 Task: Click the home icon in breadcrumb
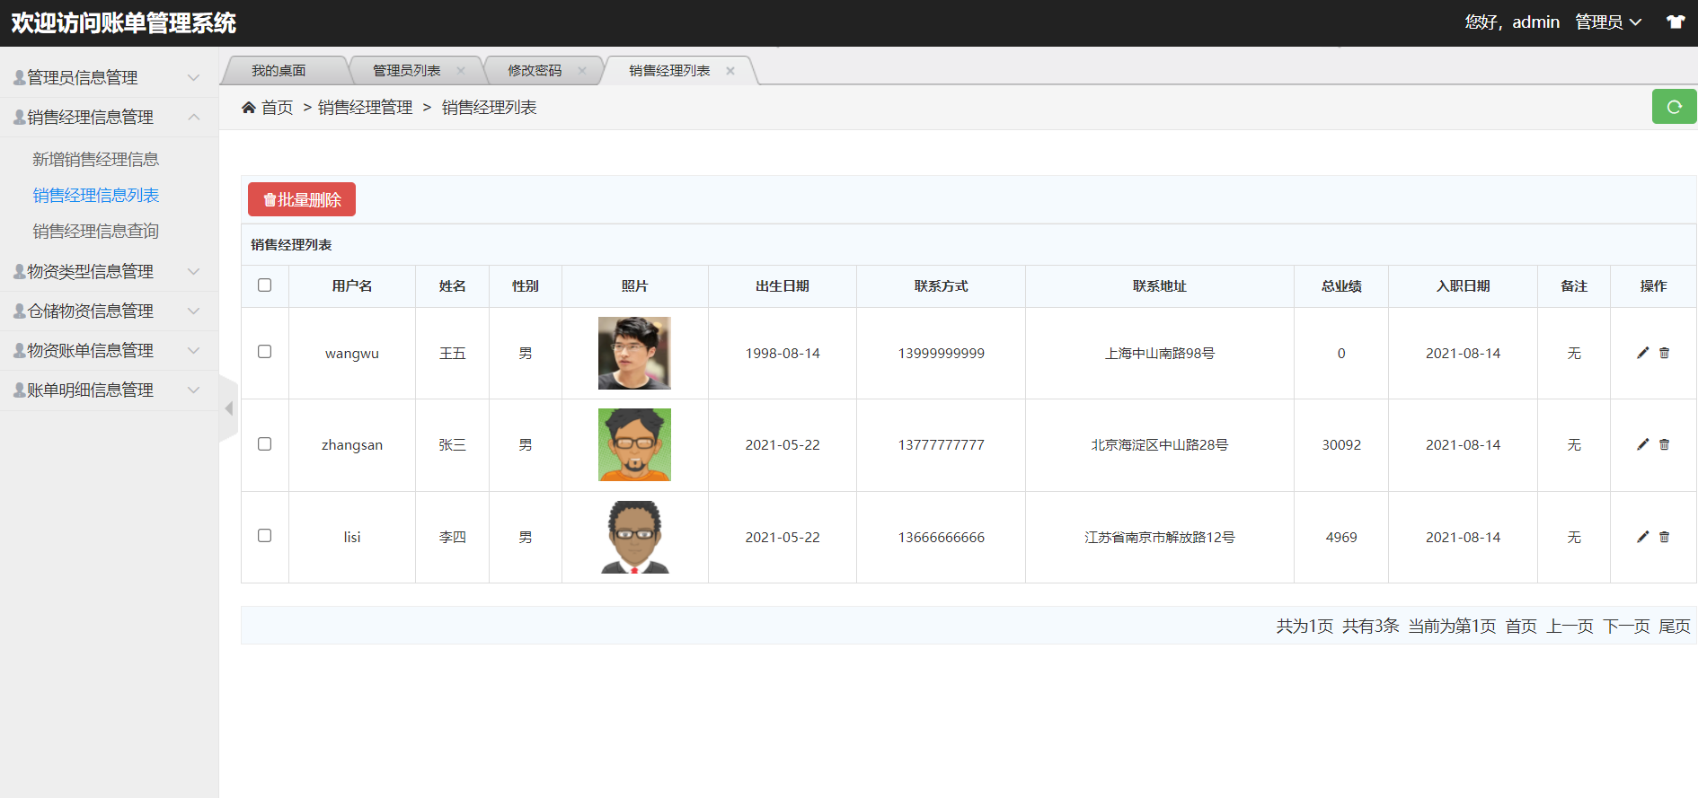click(249, 108)
